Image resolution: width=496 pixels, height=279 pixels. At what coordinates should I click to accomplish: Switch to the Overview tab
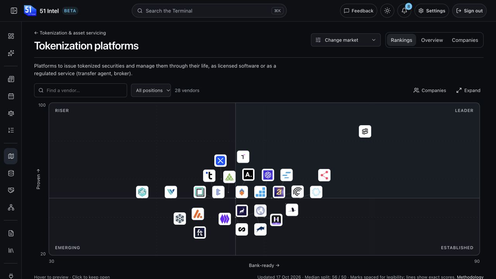[432, 40]
